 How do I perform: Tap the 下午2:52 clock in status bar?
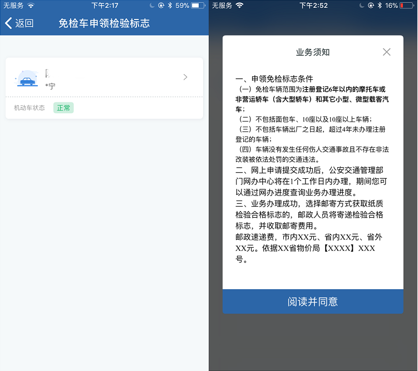pyautogui.click(x=313, y=5)
